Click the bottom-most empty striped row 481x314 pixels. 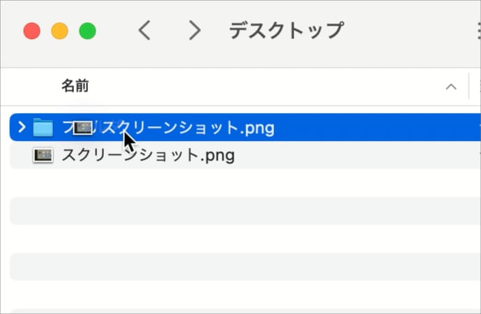[x=244, y=294]
